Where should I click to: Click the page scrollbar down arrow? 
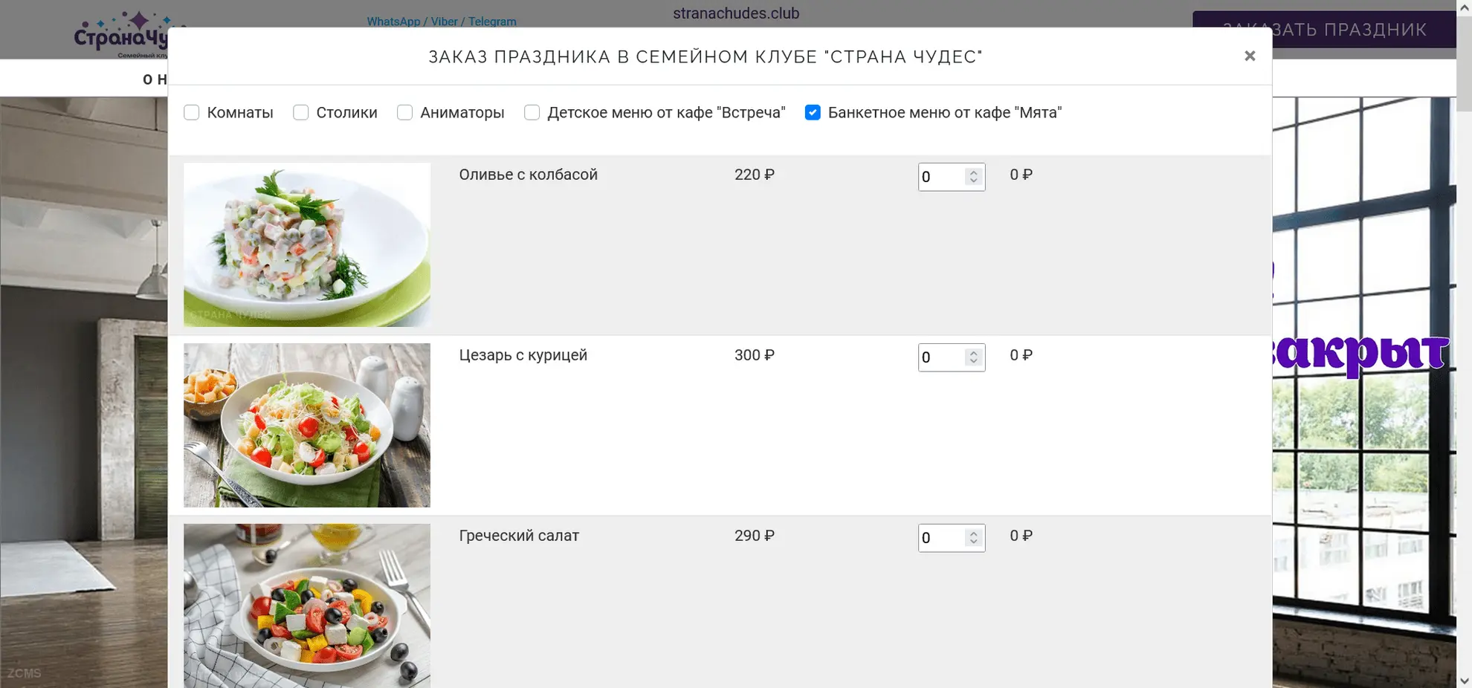coord(1464,681)
